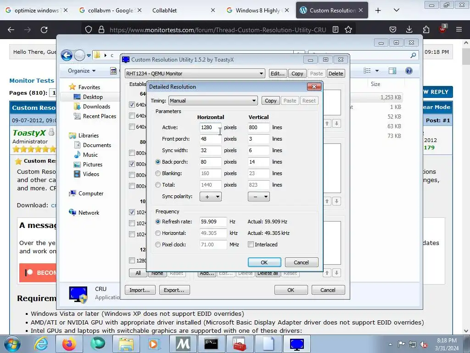Uncheck first 640x established resolution checkbox

(x=132, y=104)
